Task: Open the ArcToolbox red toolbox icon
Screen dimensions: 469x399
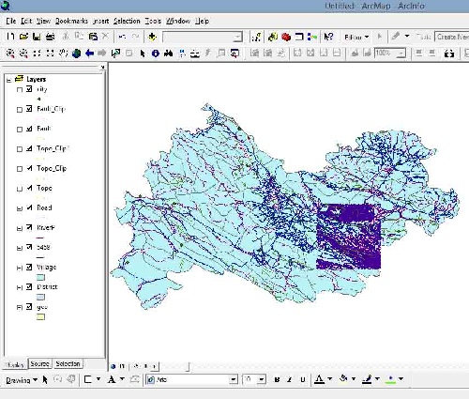Action: [286, 37]
